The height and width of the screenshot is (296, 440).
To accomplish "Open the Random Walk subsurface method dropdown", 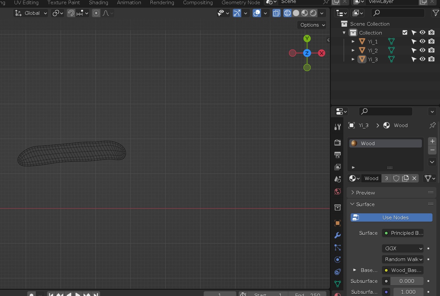I will click(x=403, y=259).
